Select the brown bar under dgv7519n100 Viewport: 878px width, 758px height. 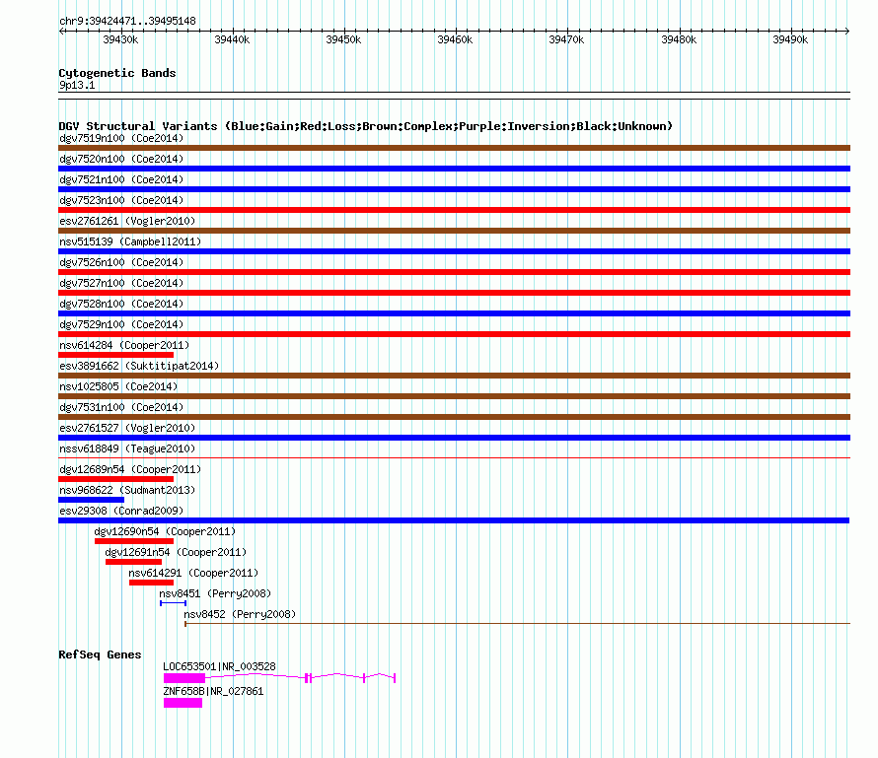[454, 148]
